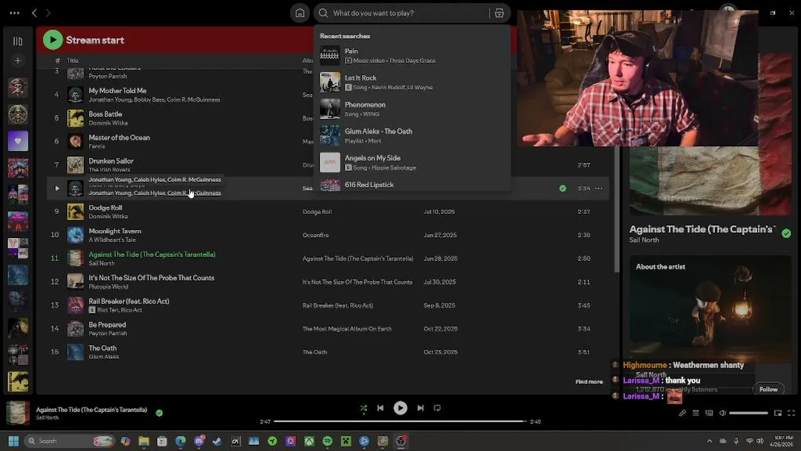
Task: Click track 'Be Prepared'
Action: (x=107, y=324)
